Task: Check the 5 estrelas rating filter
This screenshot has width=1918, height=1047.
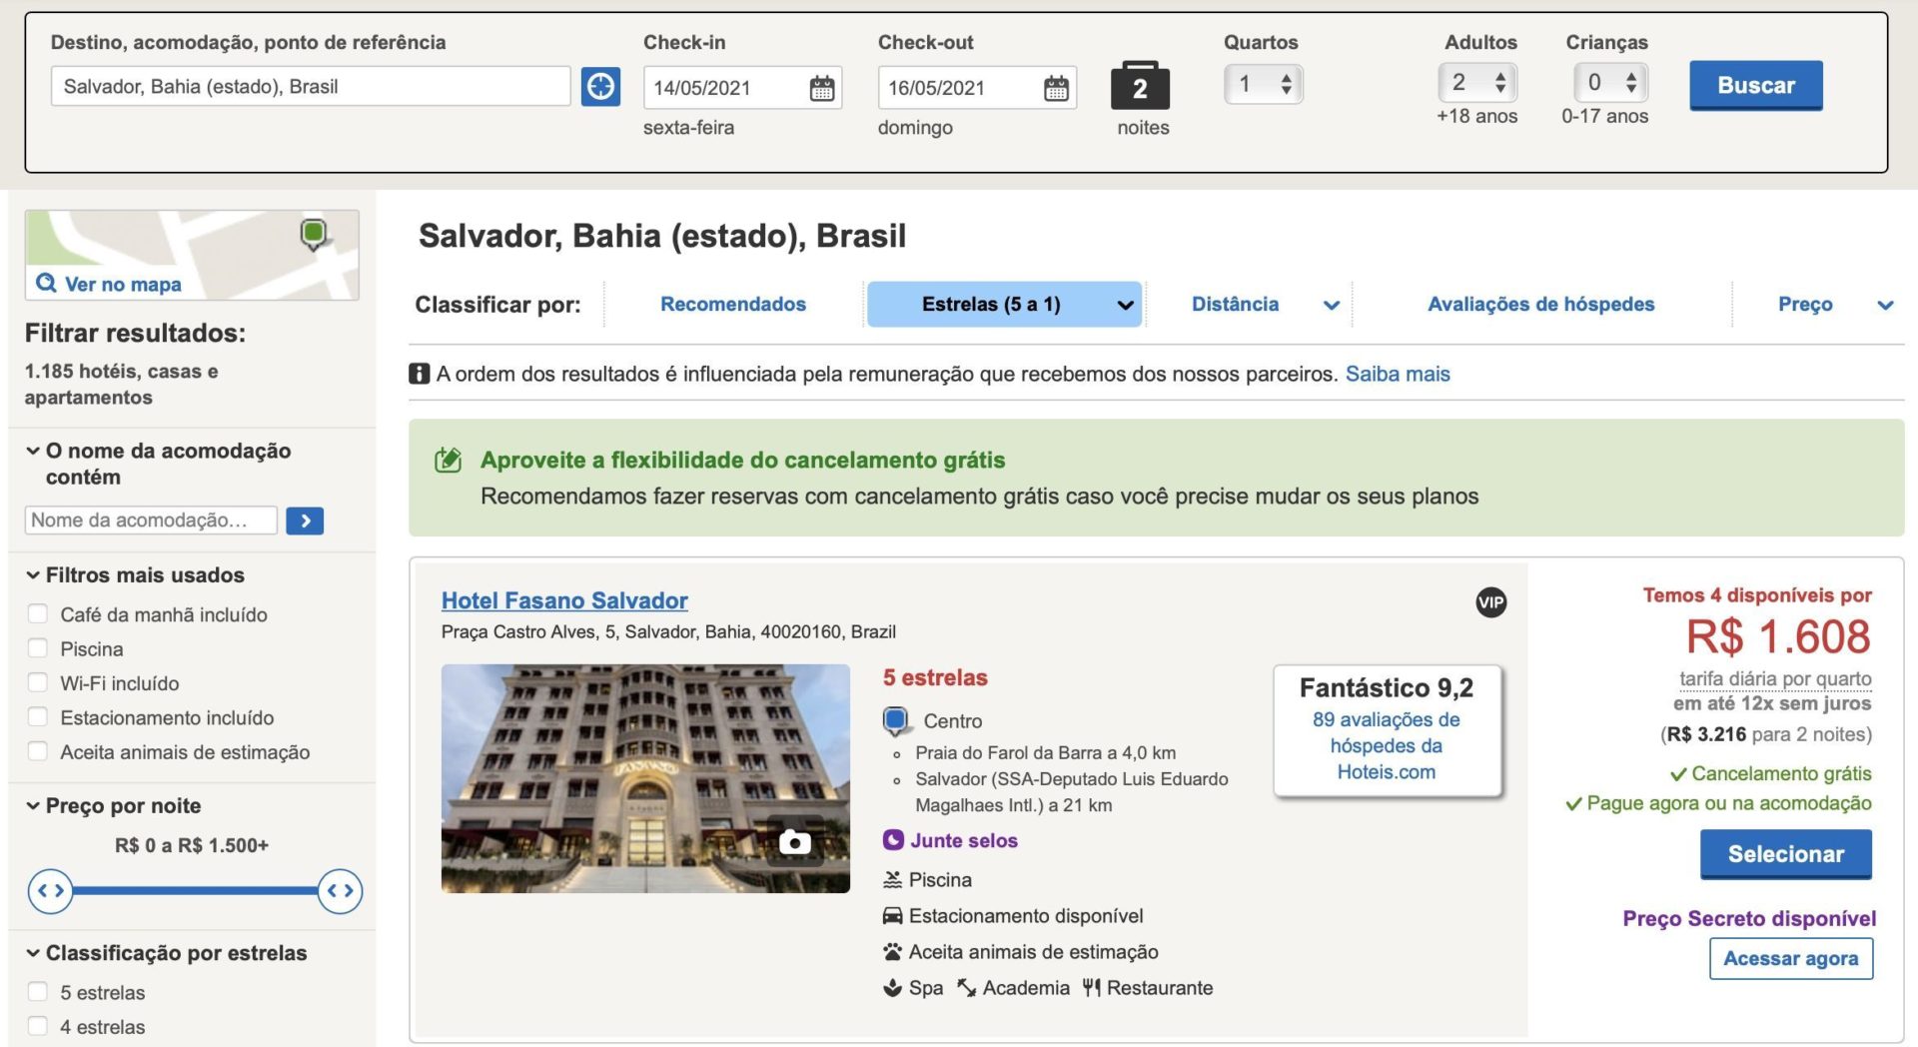Action: click(x=38, y=992)
